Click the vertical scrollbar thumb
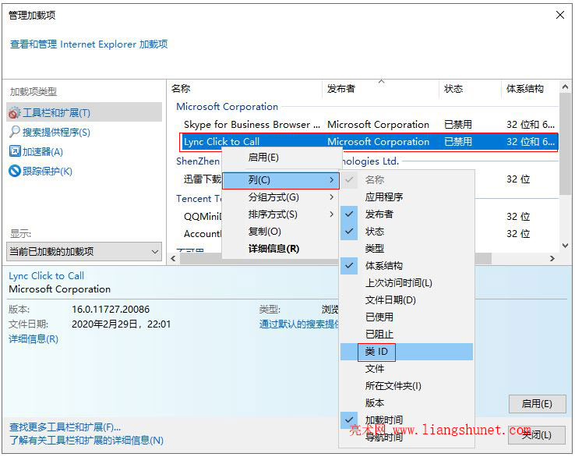575x457 pixels. click(x=565, y=144)
